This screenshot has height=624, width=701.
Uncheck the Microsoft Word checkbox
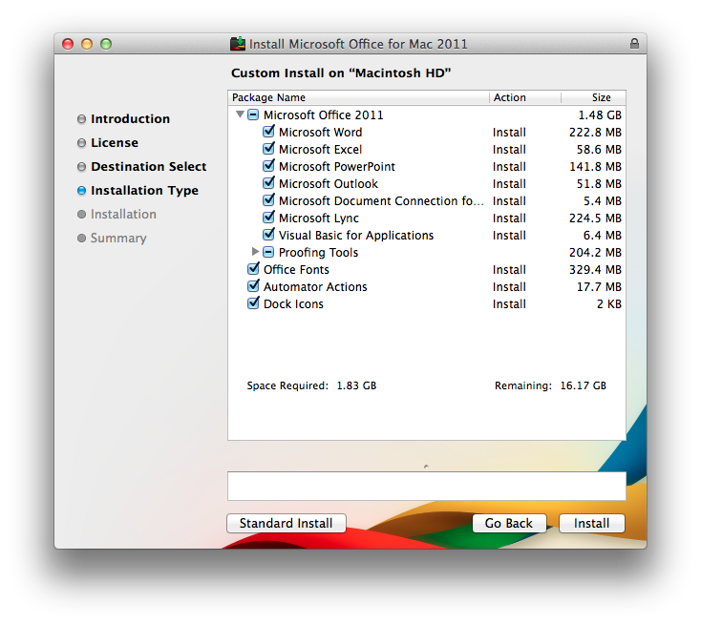268,132
